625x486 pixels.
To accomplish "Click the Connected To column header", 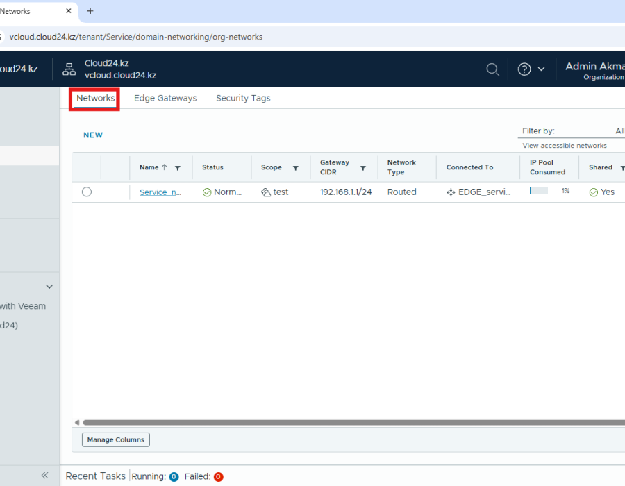I will point(469,167).
